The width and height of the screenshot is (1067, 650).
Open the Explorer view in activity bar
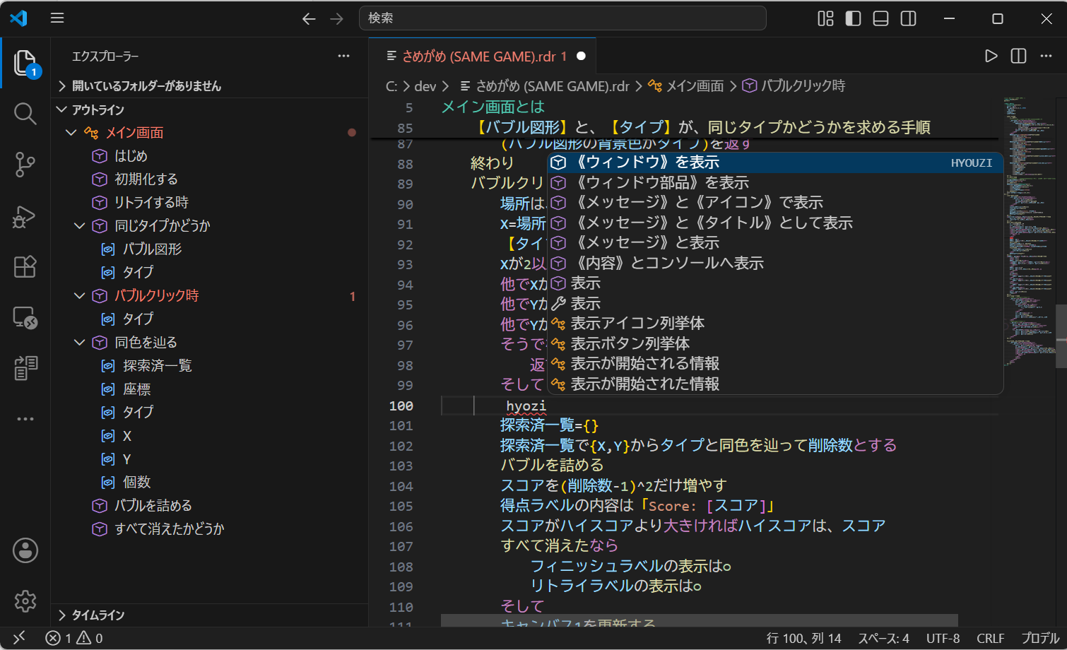coord(25,63)
